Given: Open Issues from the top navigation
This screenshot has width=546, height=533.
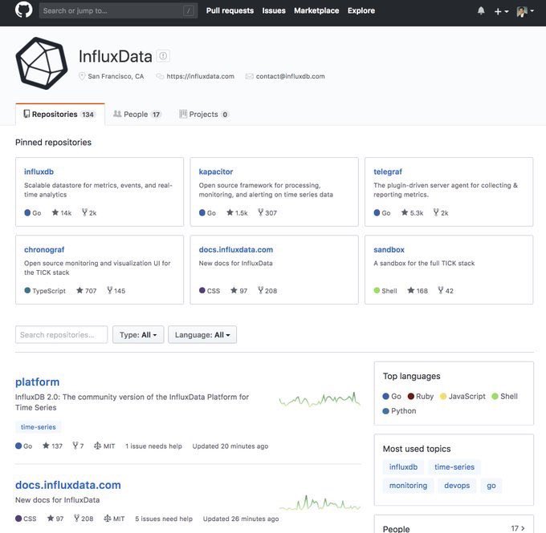Looking at the screenshot, I should [274, 10].
